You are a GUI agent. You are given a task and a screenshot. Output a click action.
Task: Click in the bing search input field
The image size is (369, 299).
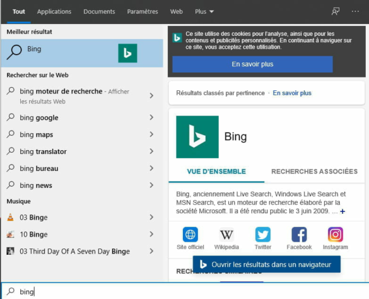point(185,291)
